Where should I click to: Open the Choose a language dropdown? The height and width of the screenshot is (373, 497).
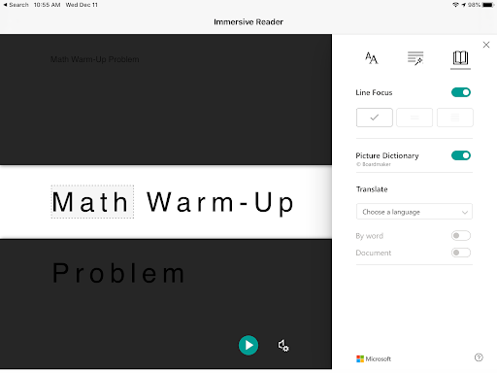click(414, 212)
